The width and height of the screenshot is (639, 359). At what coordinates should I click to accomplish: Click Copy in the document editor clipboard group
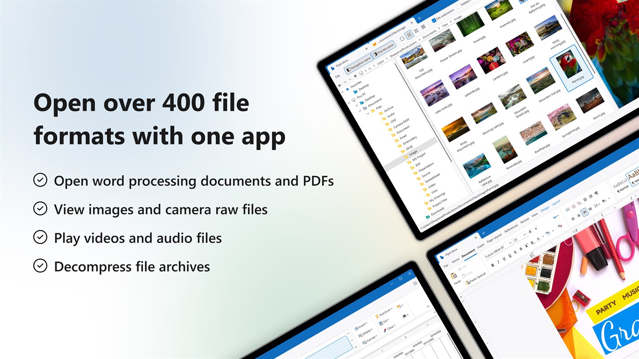pyautogui.click(x=467, y=274)
